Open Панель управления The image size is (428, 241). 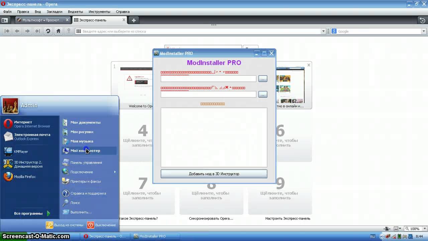86,163
